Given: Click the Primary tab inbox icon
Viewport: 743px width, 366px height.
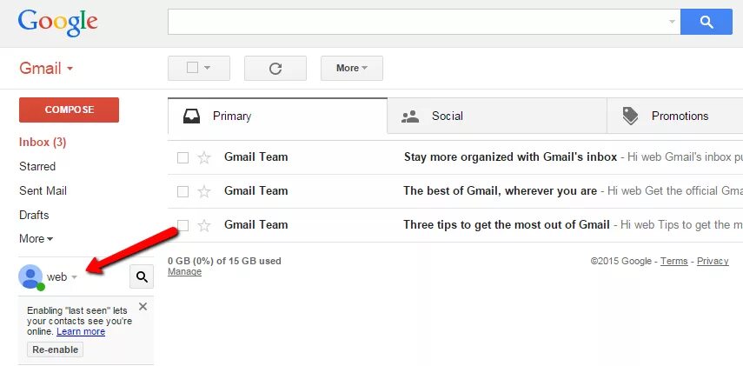Looking at the screenshot, I should tap(191, 116).
